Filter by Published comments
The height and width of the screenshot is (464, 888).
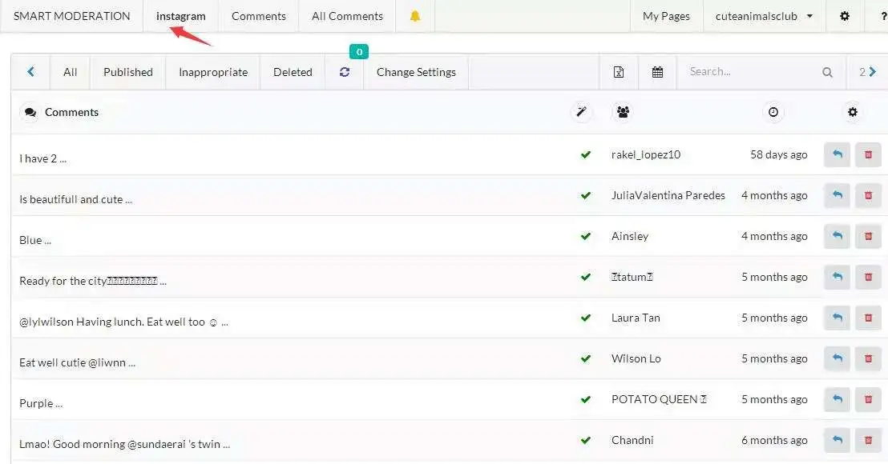(x=128, y=72)
